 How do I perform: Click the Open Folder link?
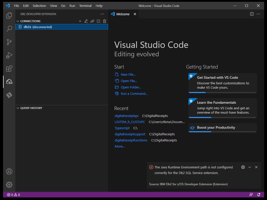(131, 87)
